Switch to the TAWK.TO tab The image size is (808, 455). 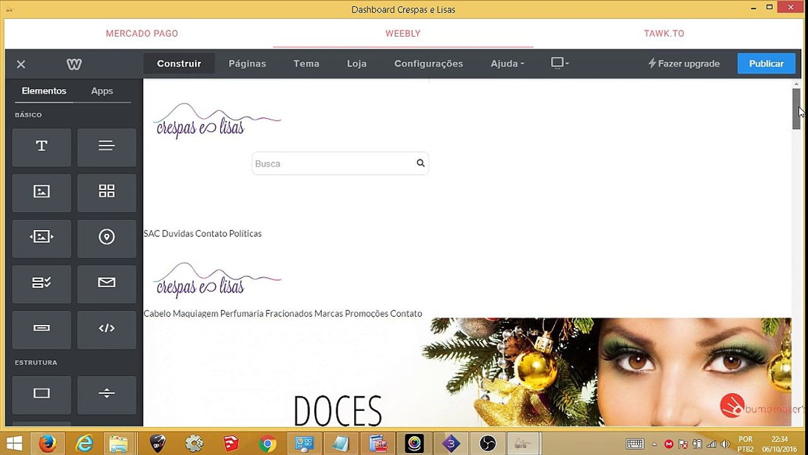[x=664, y=33]
